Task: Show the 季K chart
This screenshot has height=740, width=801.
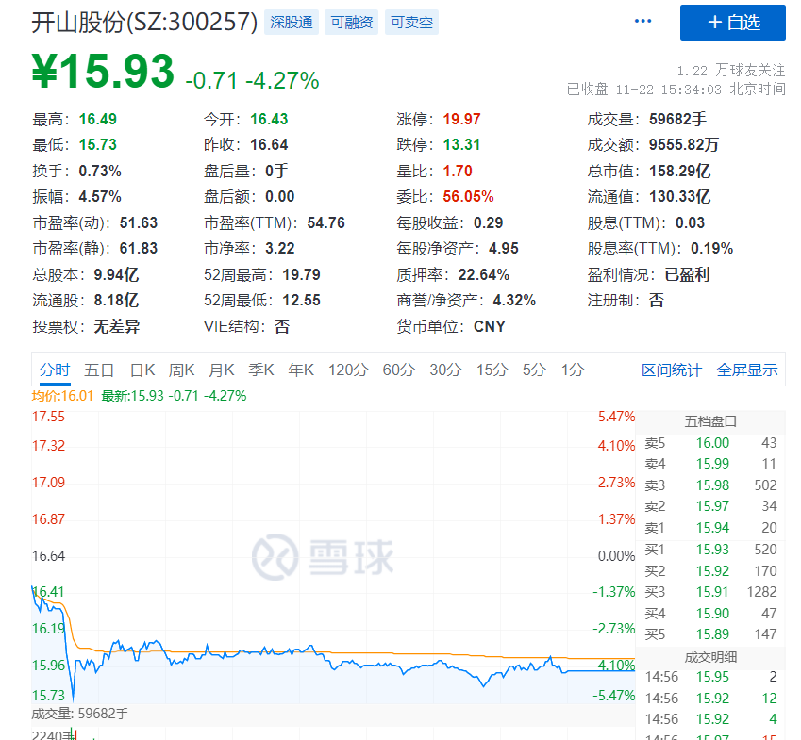Action: (x=261, y=370)
